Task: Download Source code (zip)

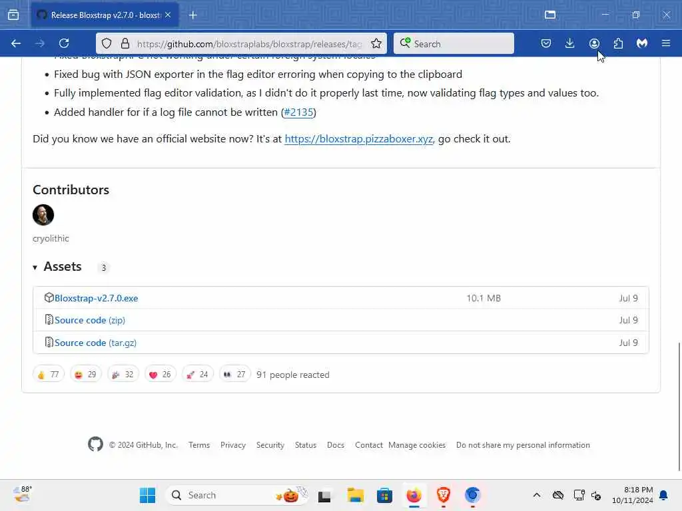Action: (x=90, y=320)
